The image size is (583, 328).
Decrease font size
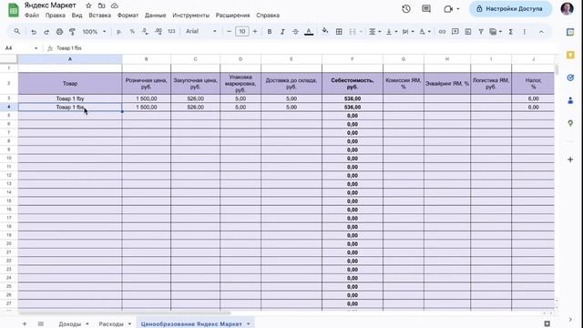(229, 32)
